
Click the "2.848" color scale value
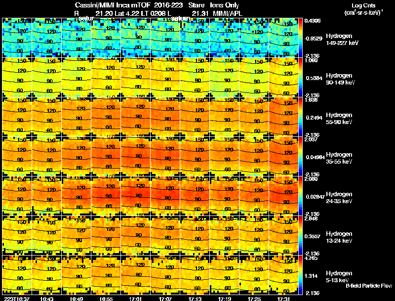coord(311,218)
